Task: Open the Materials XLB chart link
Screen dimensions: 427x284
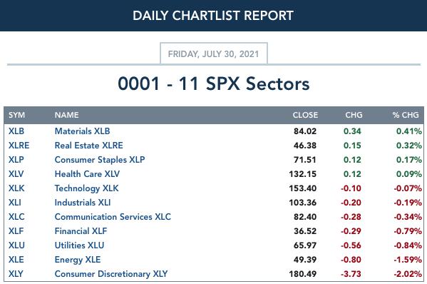Action: [82, 131]
